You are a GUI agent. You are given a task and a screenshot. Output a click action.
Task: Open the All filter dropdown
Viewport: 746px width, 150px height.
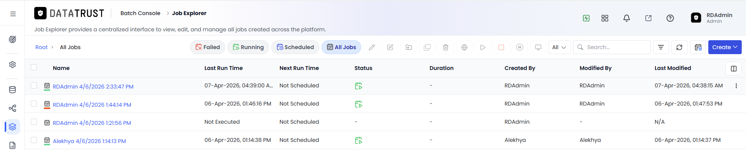[x=559, y=47]
